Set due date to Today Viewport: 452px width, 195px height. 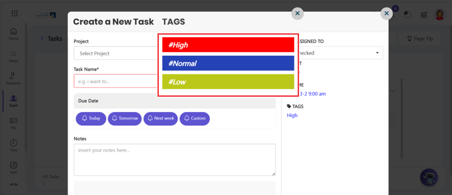(x=91, y=118)
